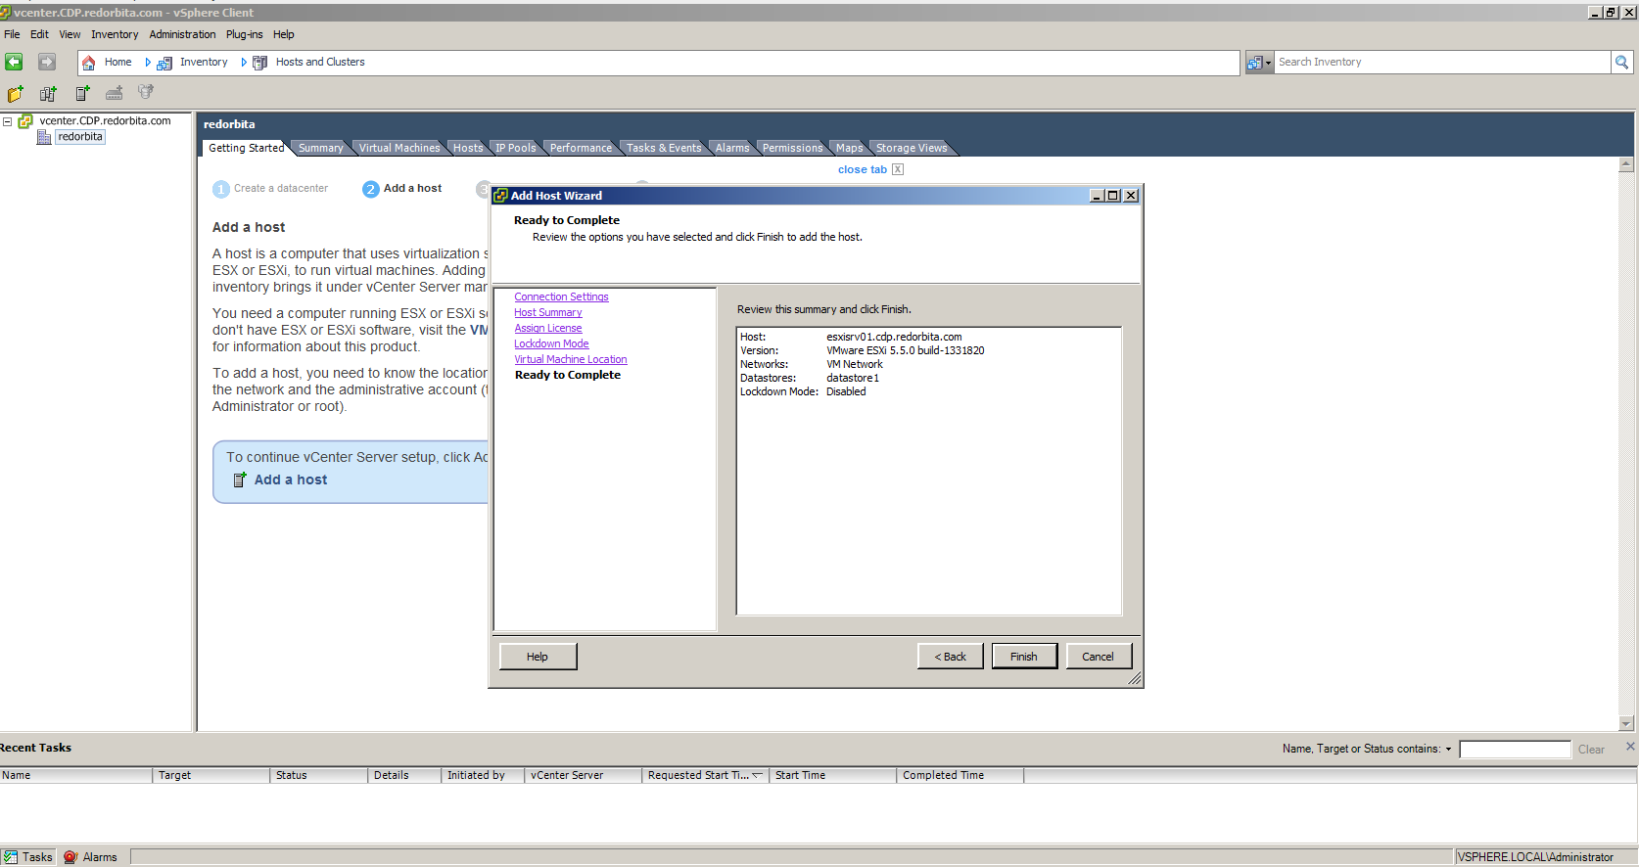Switch to the Performance tab
1639x867 pixels.
[x=580, y=148]
